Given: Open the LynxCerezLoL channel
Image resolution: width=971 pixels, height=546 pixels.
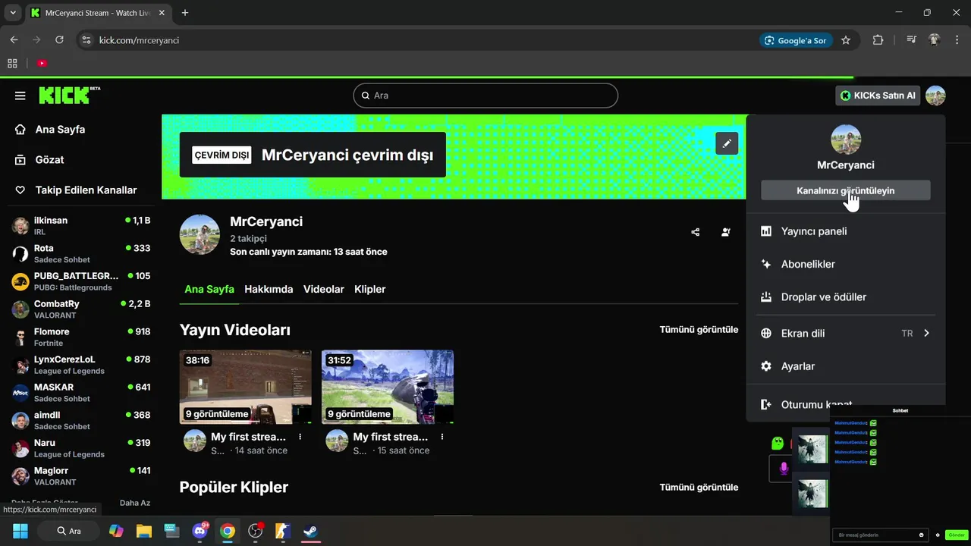Looking at the screenshot, I should (x=80, y=365).
